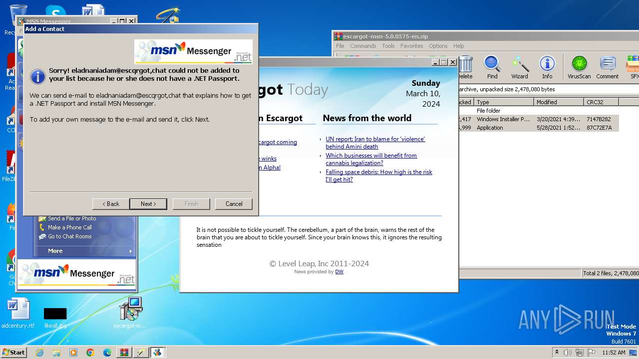This screenshot has height=359, width=639.
Task: Click the volume icon in system tray
Action: (568, 353)
